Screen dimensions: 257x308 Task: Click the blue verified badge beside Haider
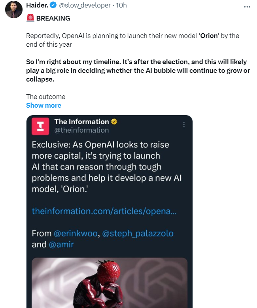click(x=53, y=5)
